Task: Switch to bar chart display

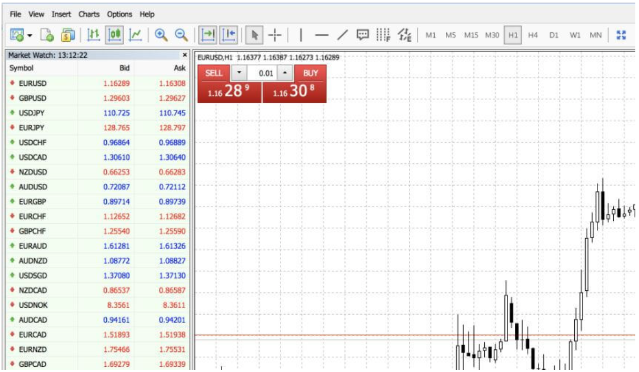Action: (x=94, y=35)
